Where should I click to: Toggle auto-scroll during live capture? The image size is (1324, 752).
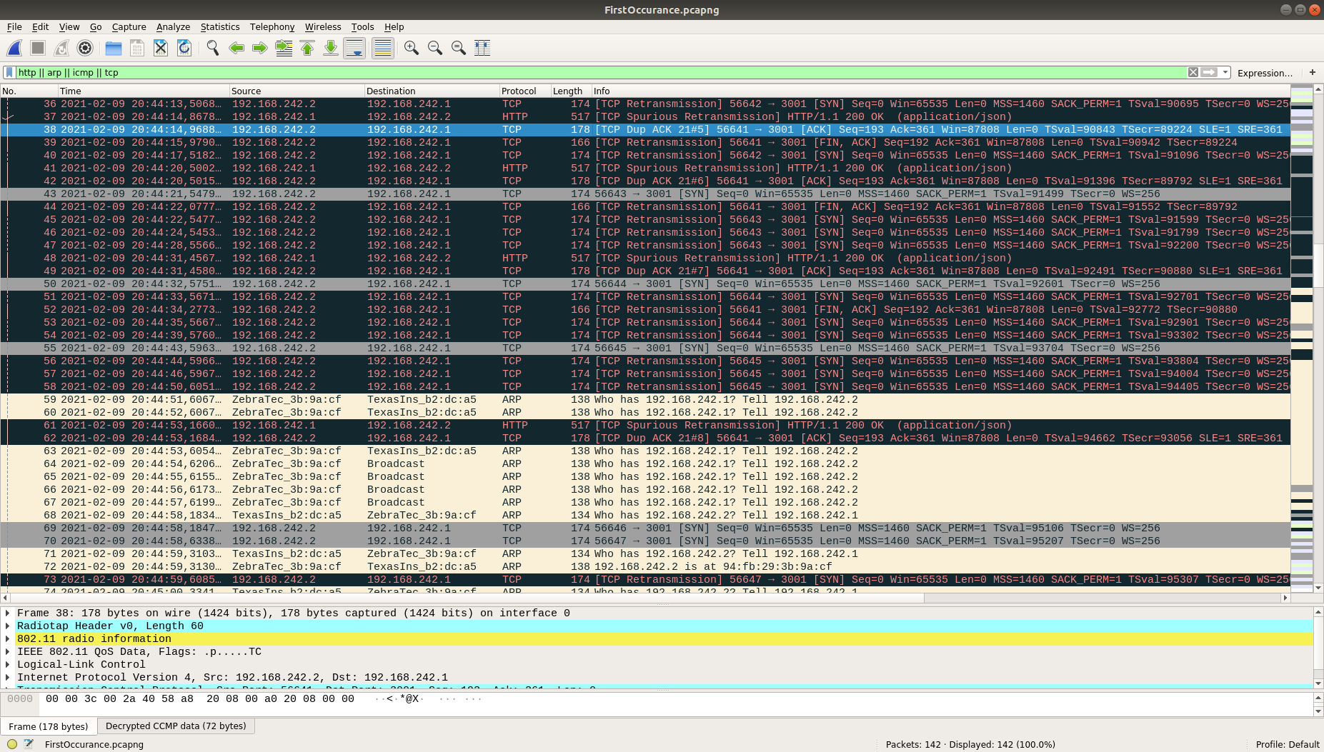(354, 48)
